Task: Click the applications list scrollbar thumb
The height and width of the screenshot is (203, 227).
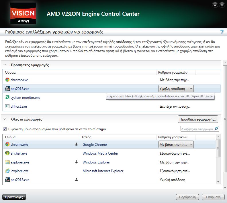Action: (218, 148)
